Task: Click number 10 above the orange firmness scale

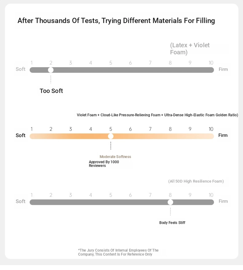Action: tap(211, 129)
